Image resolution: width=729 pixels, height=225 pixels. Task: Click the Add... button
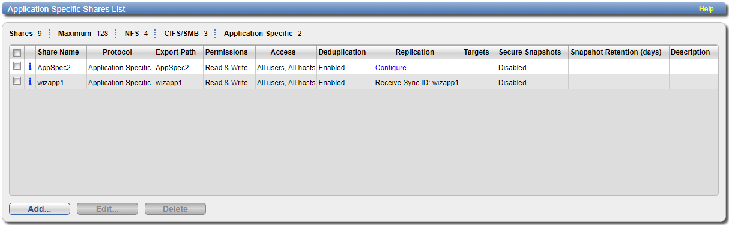click(40, 209)
